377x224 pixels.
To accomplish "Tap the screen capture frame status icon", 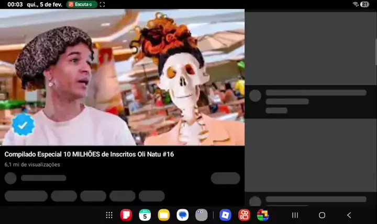I will click(x=102, y=4).
